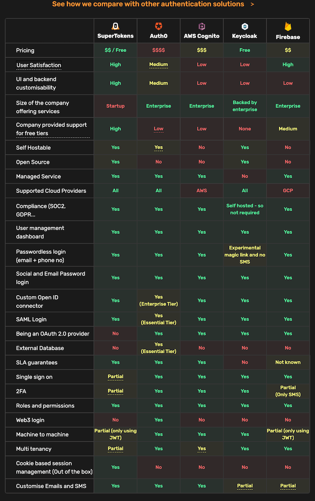The image size is (315, 501).
Task: Click the SuperTokens column header name
Action: tap(115, 36)
